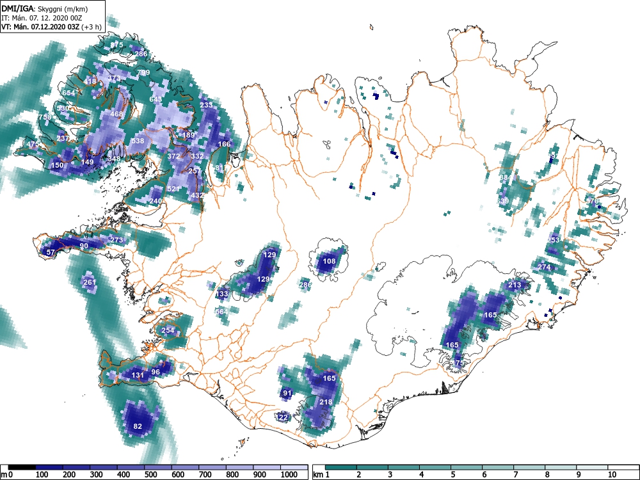Click the visibility value '348'

pos(115,159)
